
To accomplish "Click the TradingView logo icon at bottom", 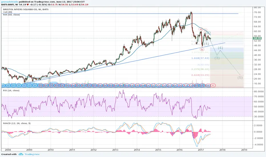I will [x=21, y=154].
